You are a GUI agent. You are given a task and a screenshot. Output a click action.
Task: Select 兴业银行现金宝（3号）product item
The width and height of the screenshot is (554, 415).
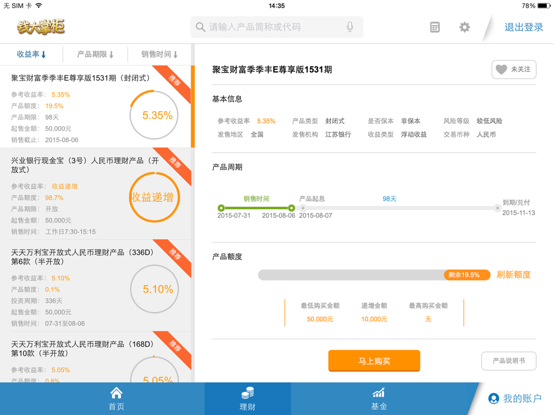tap(95, 193)
